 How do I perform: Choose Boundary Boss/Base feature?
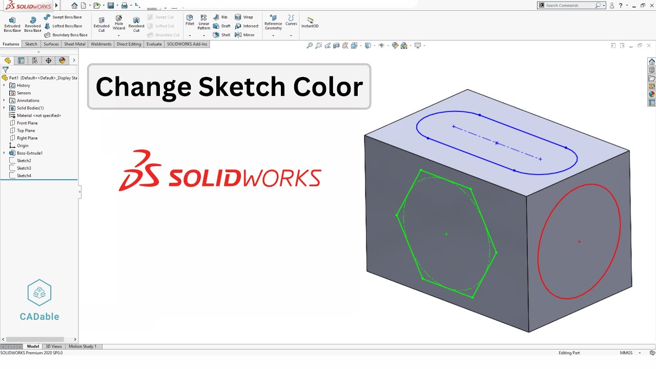(66, 35)
